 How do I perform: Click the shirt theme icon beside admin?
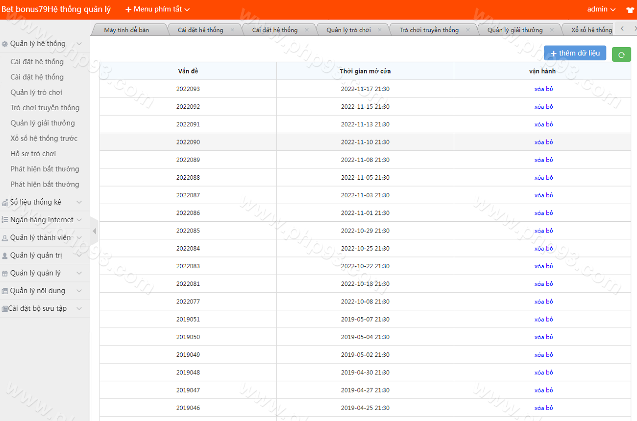630,10
